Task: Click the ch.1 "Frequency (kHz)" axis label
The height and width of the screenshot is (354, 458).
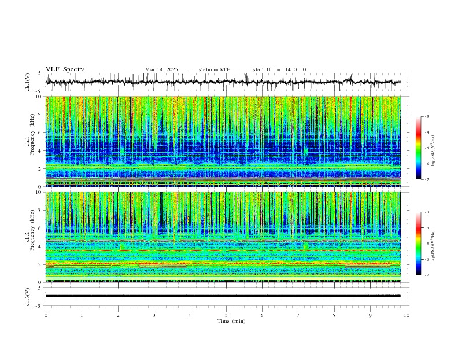Action: pos(32,133)
